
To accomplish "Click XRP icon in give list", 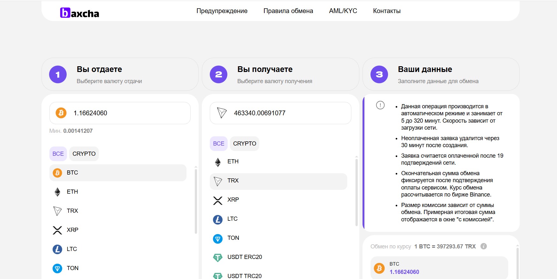I will coord(57,230).
